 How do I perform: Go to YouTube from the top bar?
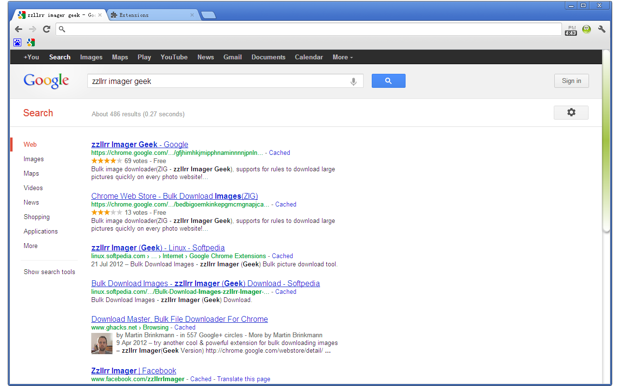174,57
